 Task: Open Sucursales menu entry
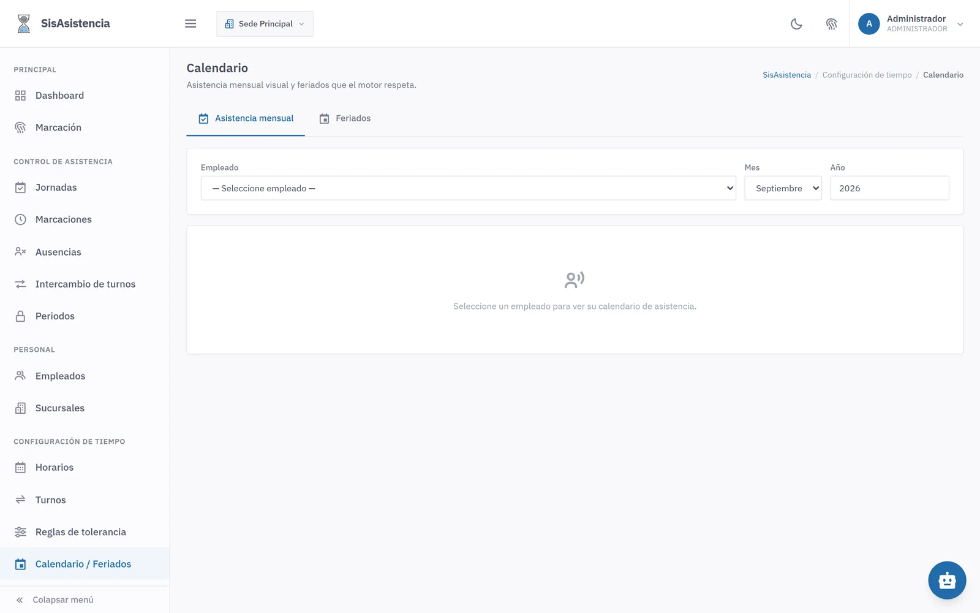pyautogui.click(x=85, y=408)
